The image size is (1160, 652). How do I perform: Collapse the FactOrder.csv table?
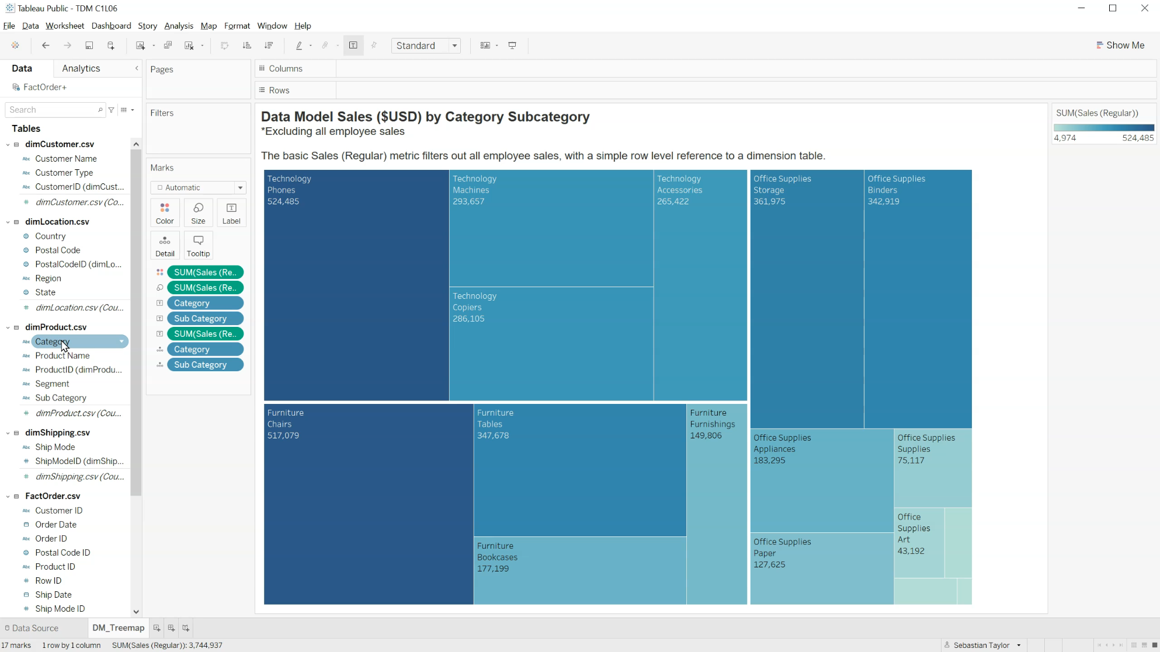coord(8,496)
